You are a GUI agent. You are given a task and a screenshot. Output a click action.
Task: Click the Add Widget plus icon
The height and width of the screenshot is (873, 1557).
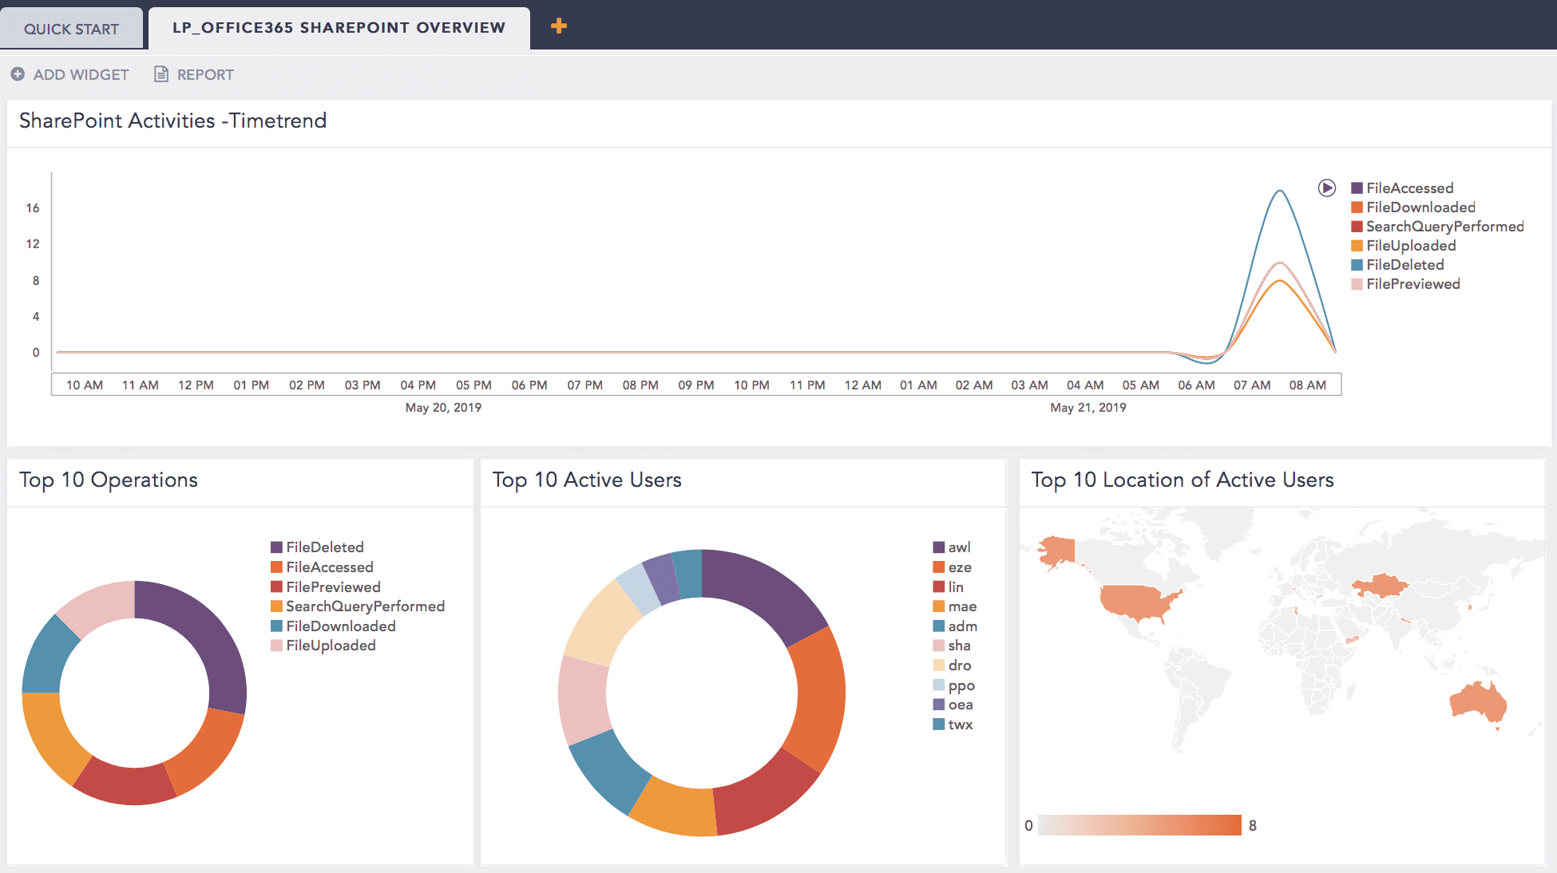16,73
